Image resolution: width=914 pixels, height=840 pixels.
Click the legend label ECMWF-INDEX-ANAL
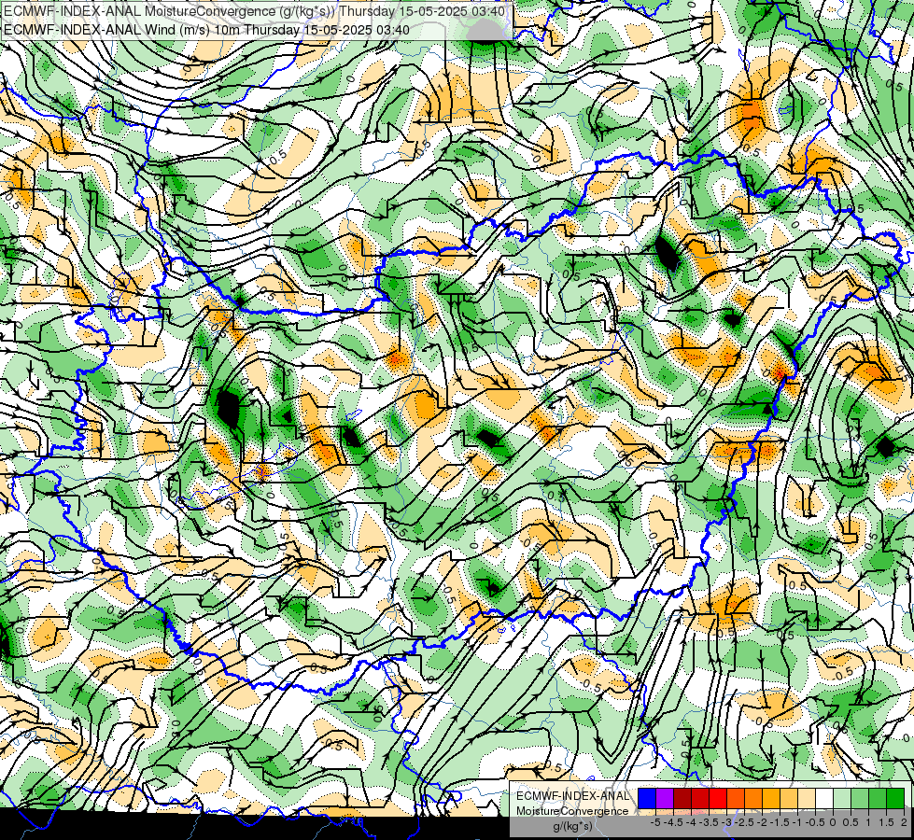pos(572,796)
